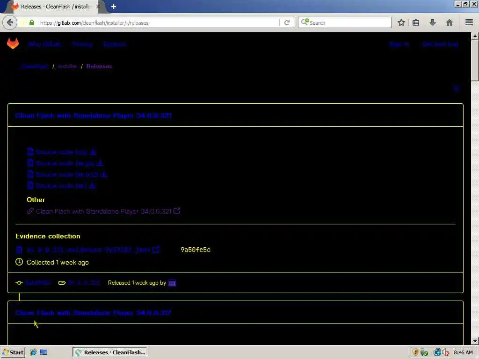Open the Releases breadcrumb link
The width and height of the screenshot is (479, 359).
point(99,66)
